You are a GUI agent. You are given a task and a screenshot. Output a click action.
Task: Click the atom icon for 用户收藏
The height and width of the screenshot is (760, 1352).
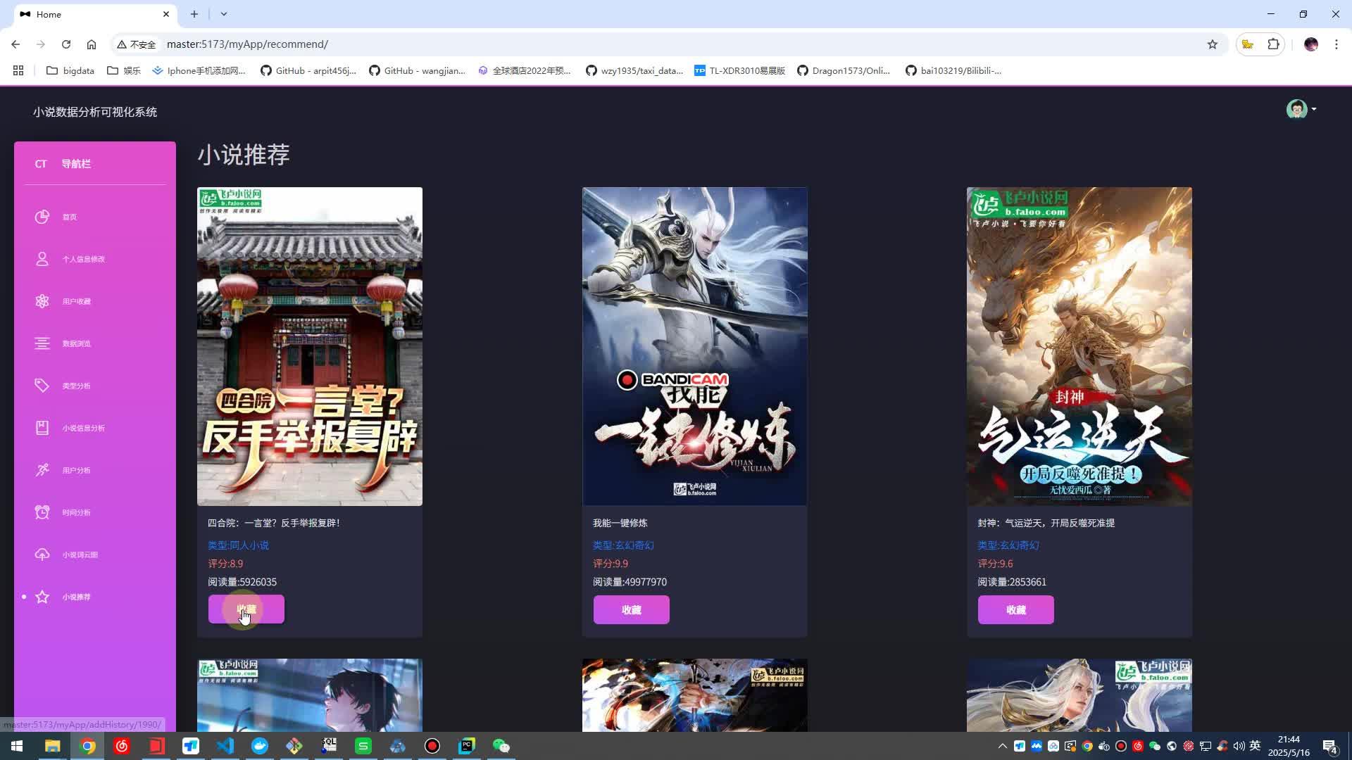tap(42, 301)
